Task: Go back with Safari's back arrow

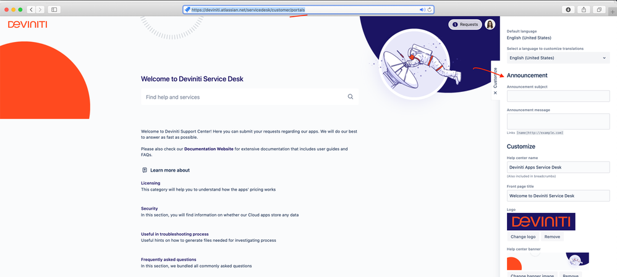Action: tap(31, 9)
